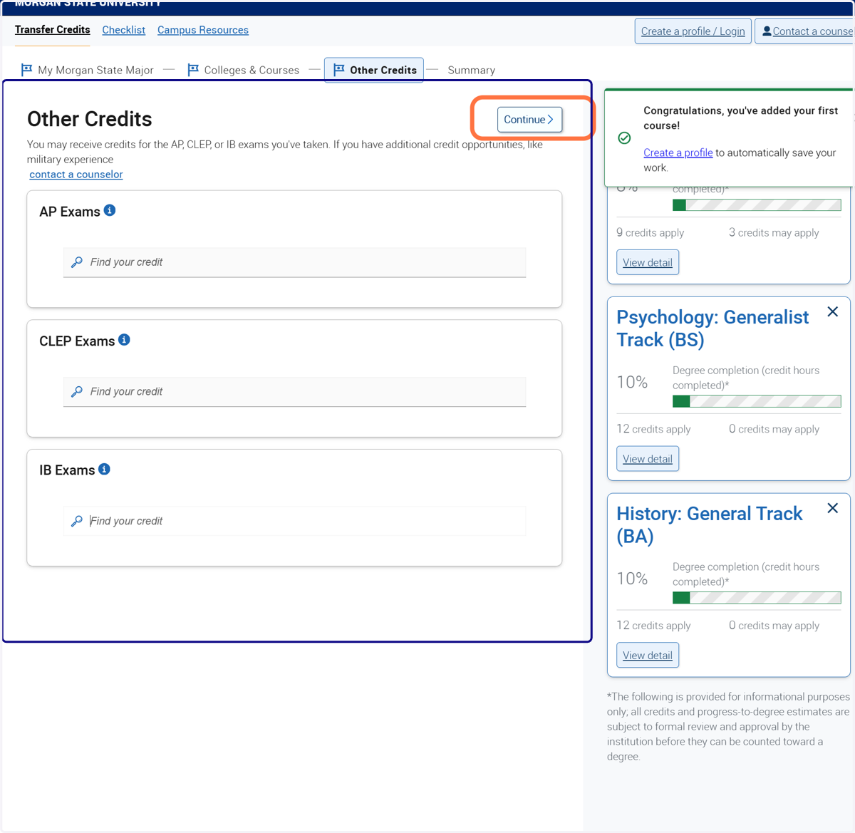Click the AP Exams search magnifier icon
Viewport: 855px width, 833px height.
tap(77, 262)
